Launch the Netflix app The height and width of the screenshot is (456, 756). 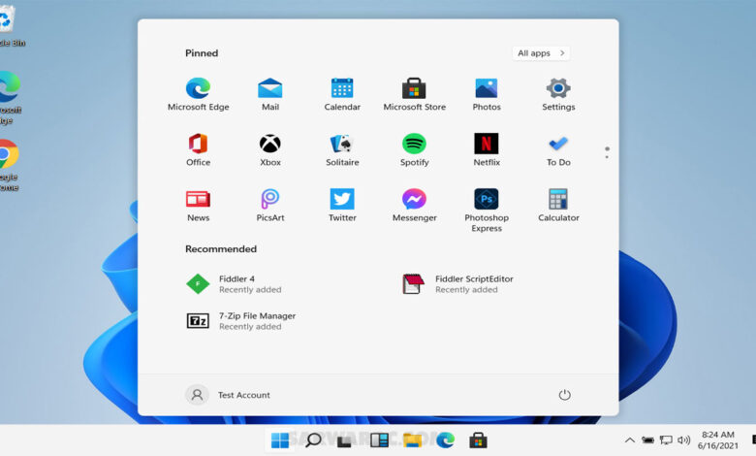487,150
